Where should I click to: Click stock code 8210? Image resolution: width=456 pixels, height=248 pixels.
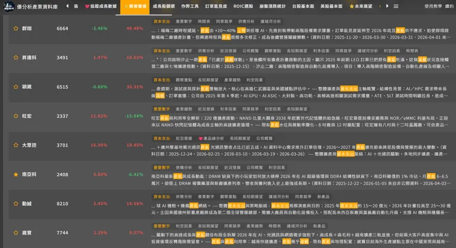point(62,204)
